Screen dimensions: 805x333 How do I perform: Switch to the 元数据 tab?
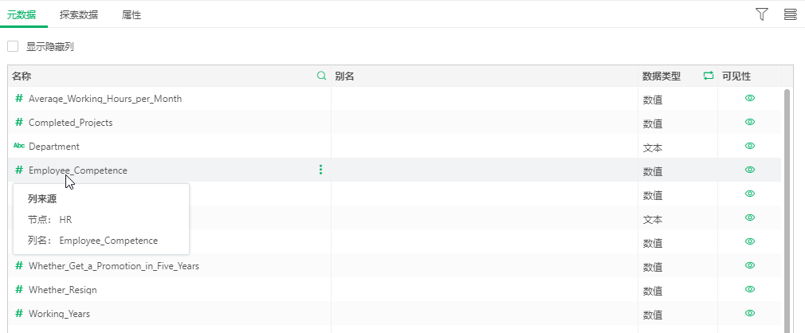(x=21, y=15)
